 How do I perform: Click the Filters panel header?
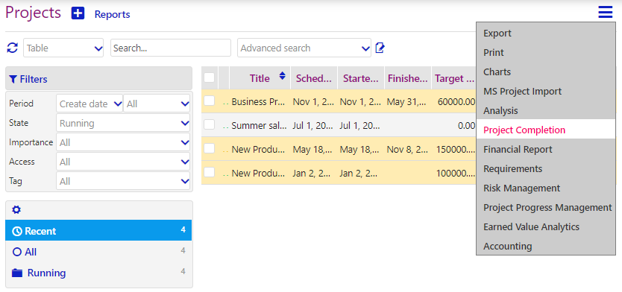(98, 78)
